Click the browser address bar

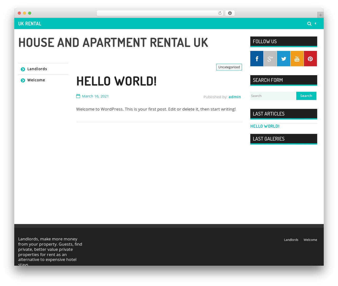[x=160, y=13]
